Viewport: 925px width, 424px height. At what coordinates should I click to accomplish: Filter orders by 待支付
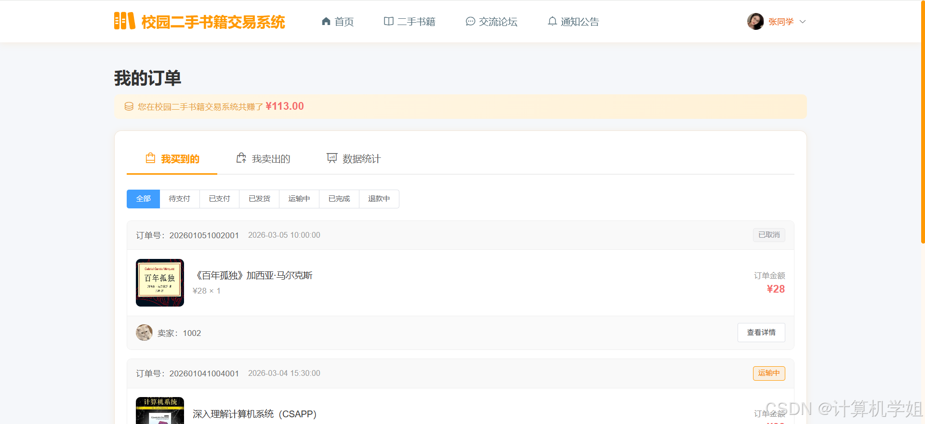(x=179, y=199)
